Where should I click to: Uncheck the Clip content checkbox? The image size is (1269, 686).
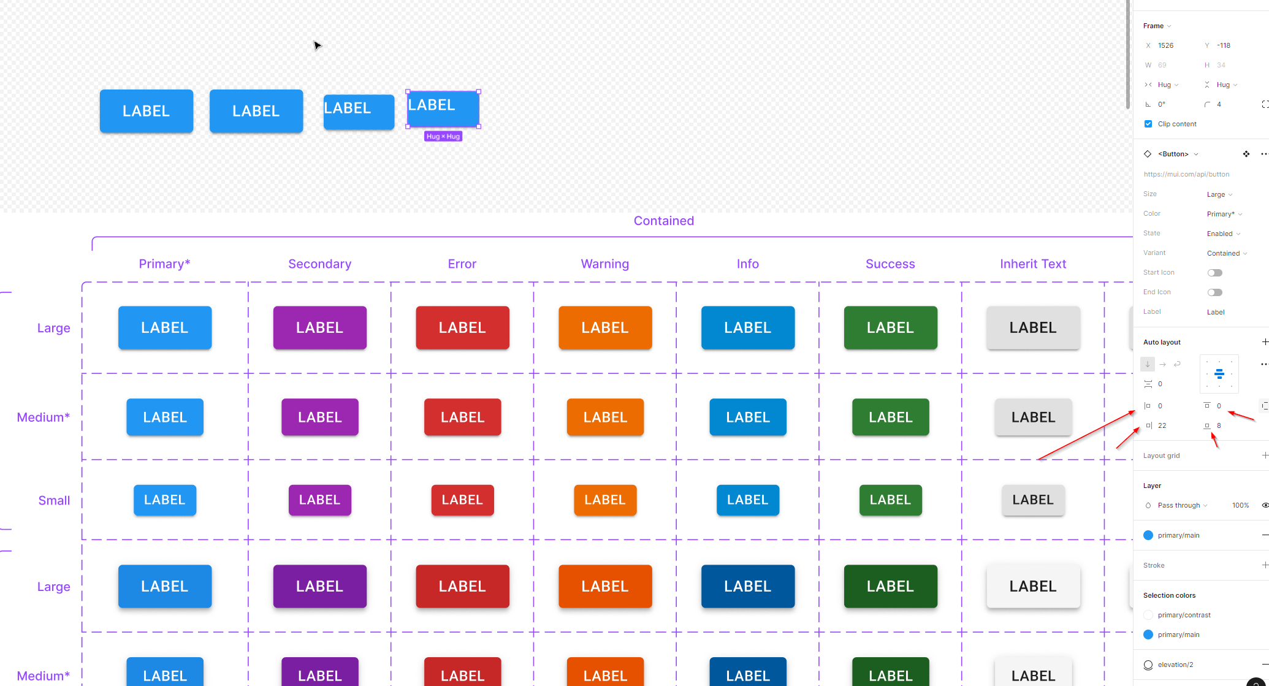(x=1148, y=123)
